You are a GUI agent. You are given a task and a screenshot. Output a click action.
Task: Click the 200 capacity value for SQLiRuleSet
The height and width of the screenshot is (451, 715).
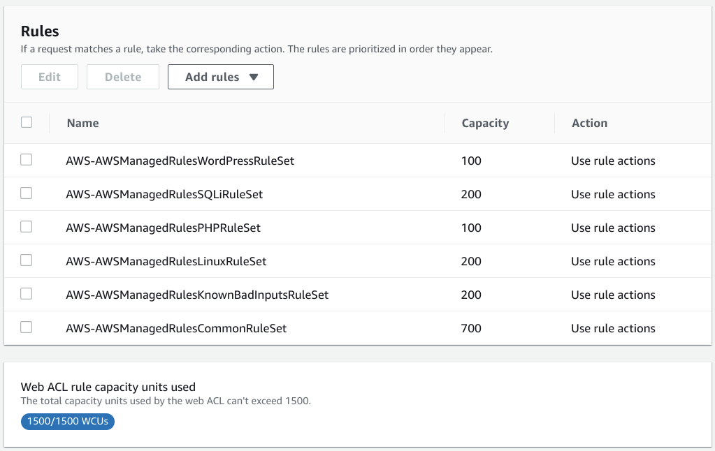(471, 195)
